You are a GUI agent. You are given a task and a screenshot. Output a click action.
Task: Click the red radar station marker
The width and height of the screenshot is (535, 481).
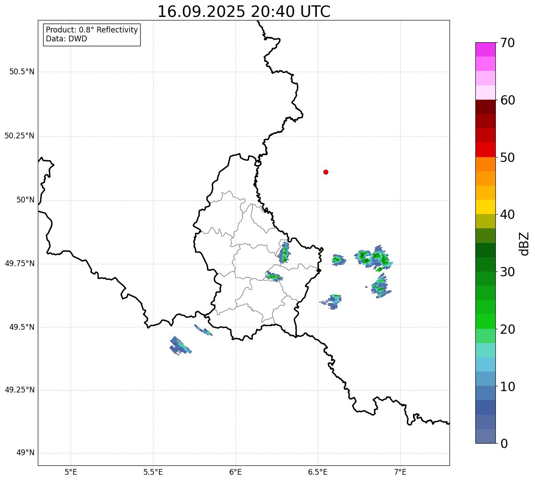(x=326, y=172)
